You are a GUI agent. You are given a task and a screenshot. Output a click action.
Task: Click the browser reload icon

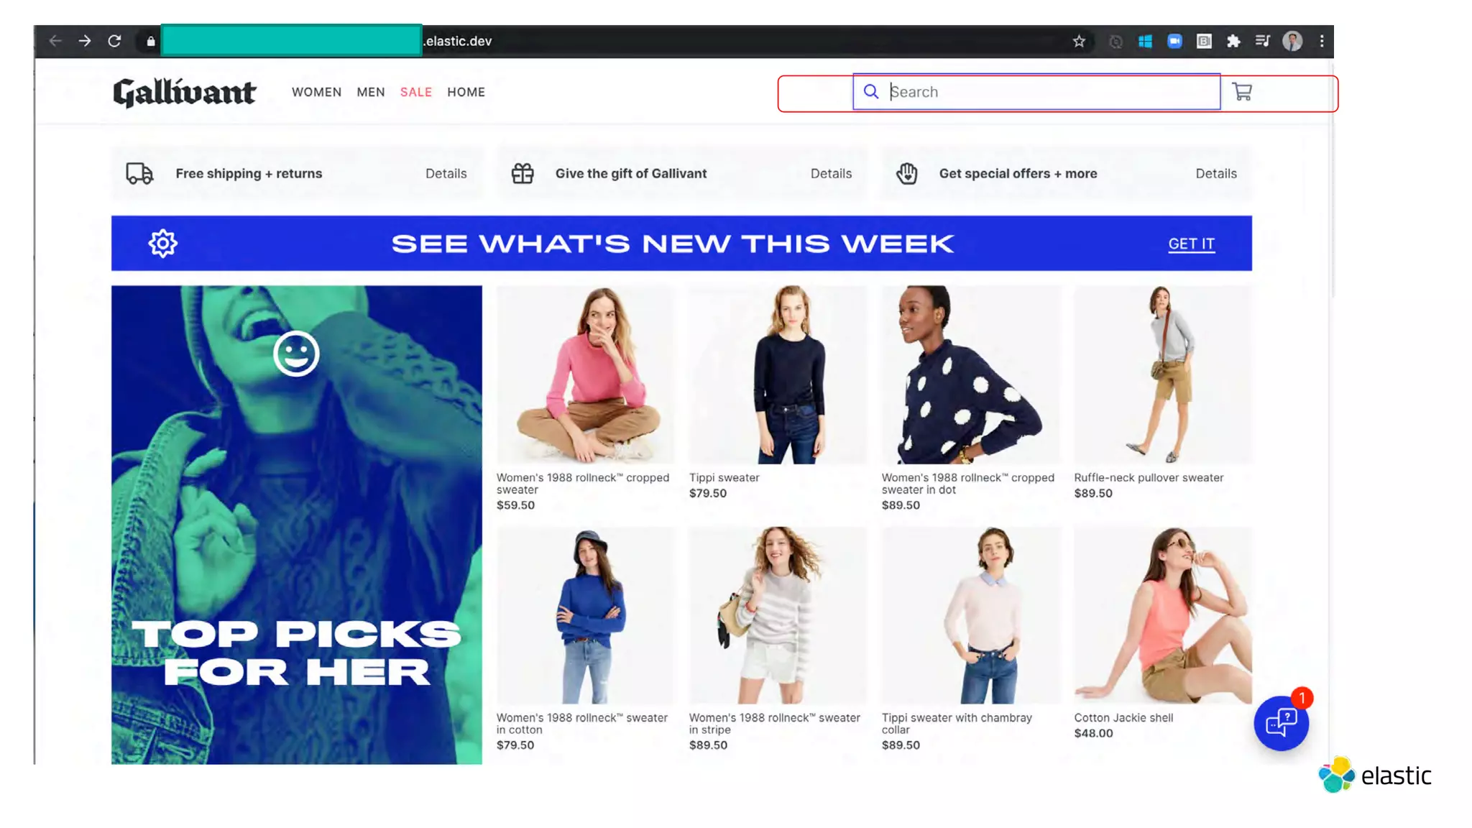pyautogui.click(x=114, y=41)
